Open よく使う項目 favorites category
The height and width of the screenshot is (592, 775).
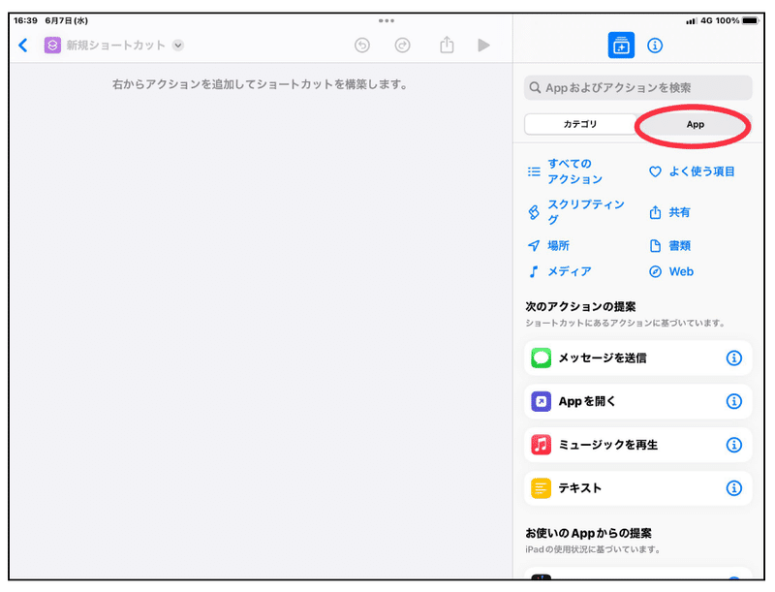[x=692, y=171]
